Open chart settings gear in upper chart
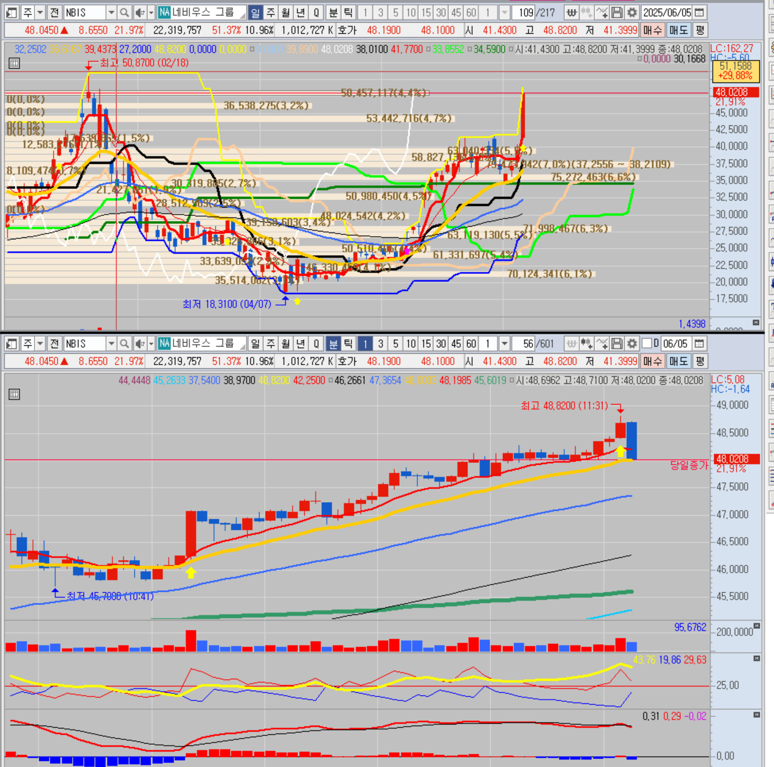Image resolution: width=774 pixels, height=767 pixels. click(x=632, y=12)
